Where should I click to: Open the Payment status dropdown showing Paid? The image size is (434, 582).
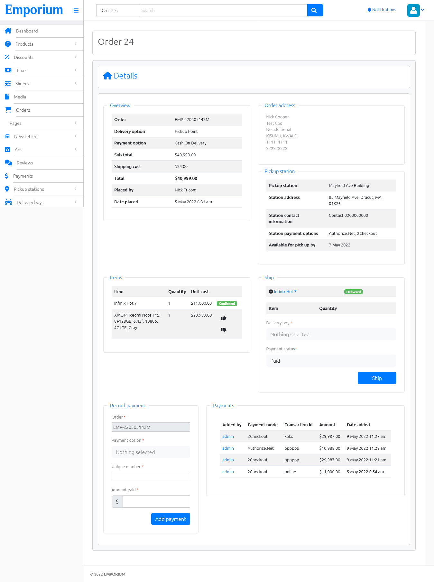pyautogui.click(x=331, y=361)
